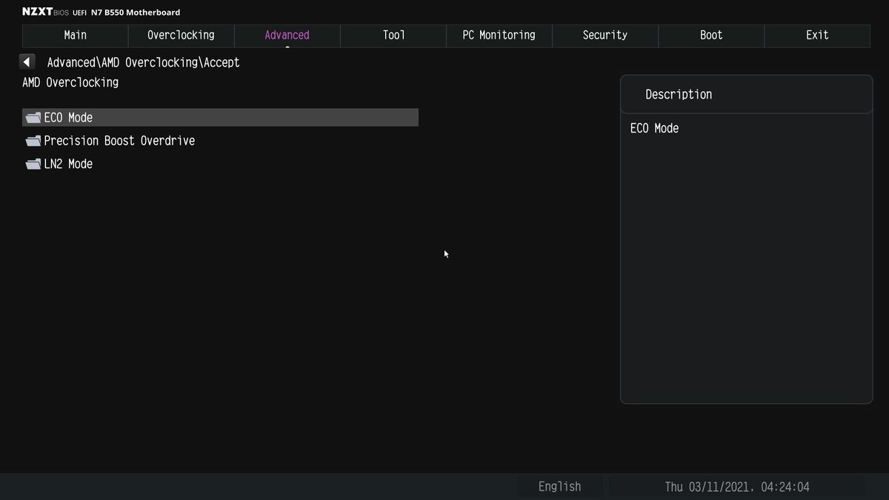Click the Description panel header

[x=746, y=94]
